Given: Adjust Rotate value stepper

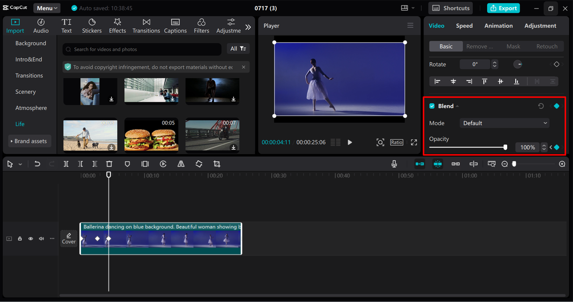Looking at the screenshot, I should pos(495,65).
